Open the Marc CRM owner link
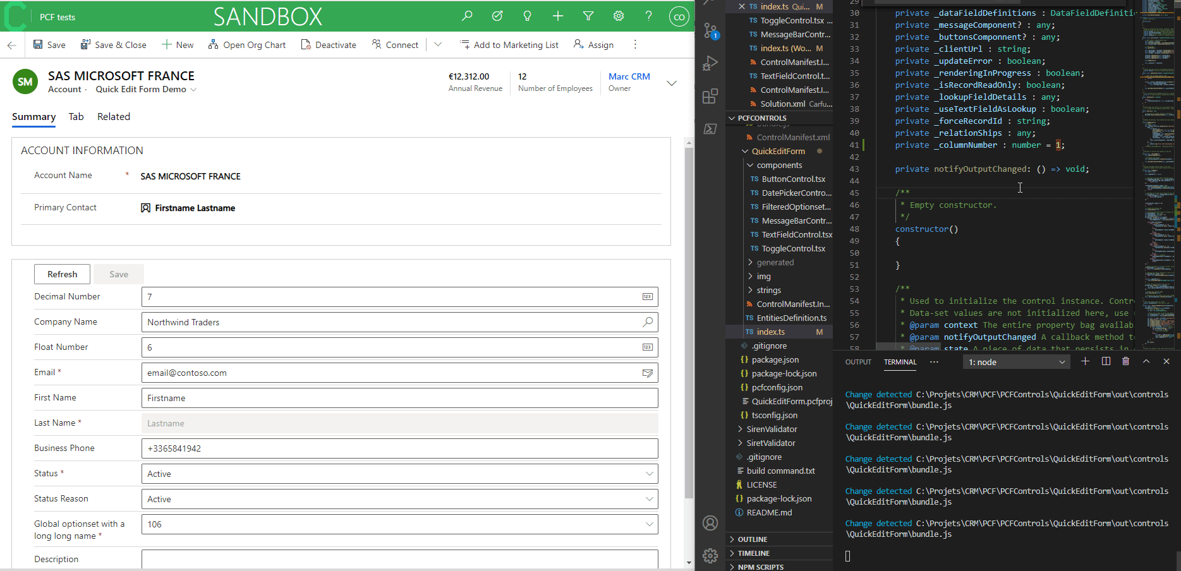 [629, 76]
